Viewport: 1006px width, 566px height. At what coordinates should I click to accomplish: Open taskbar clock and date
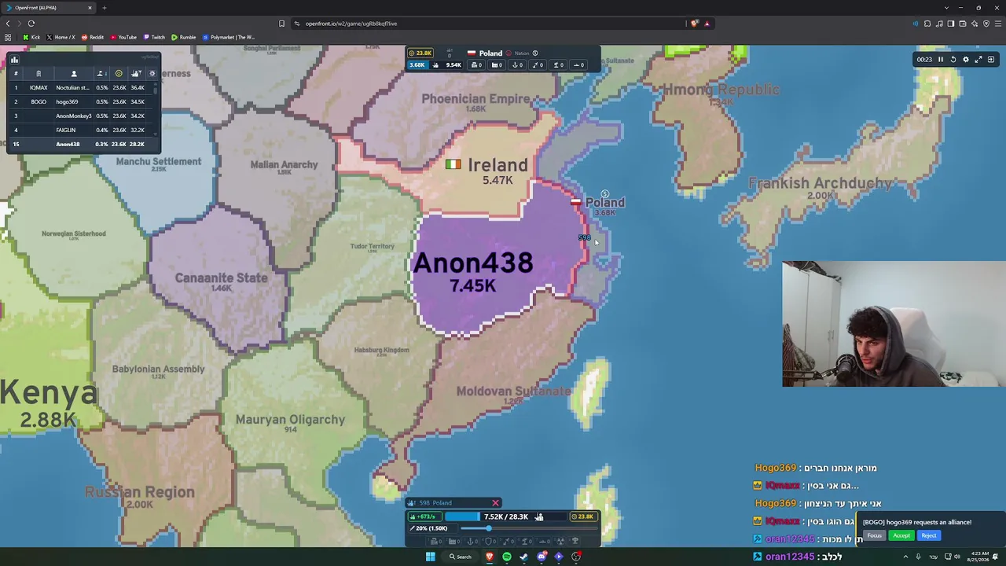click(x=979, y=557)
